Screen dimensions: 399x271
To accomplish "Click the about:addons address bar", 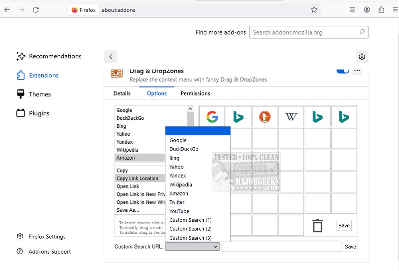I will [x=204, y=10].
